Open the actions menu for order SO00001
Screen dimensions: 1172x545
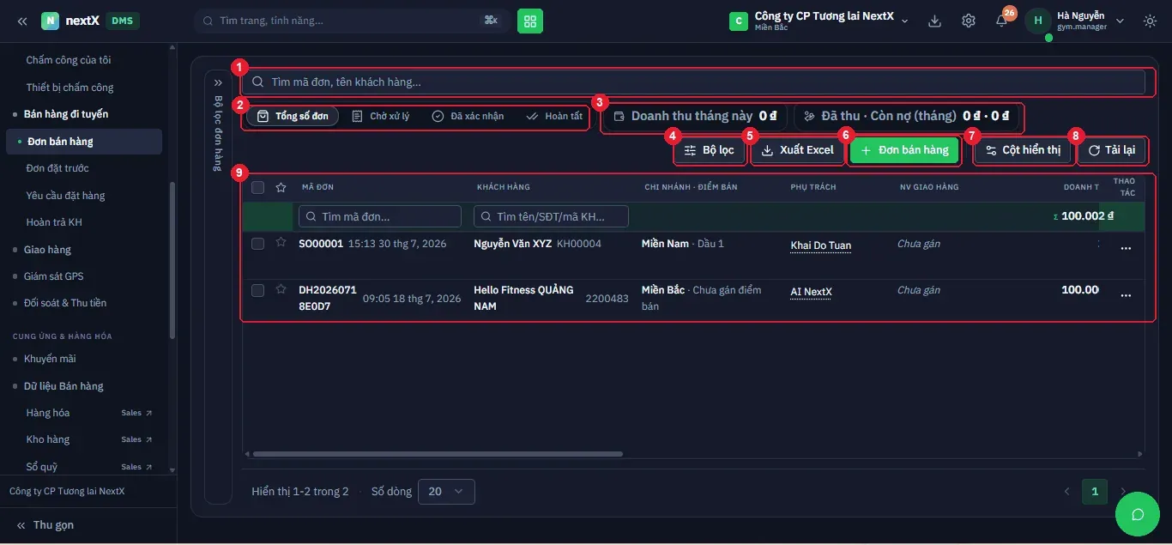click(x=1126, y=249)
